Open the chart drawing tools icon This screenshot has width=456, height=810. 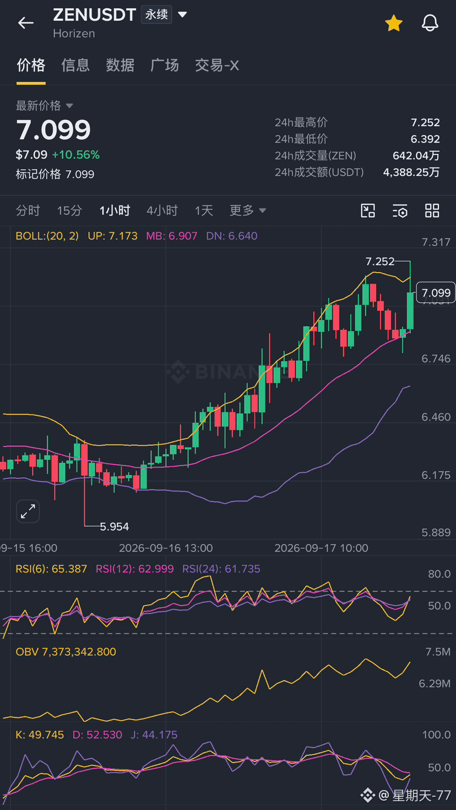(x=368, y=210)
